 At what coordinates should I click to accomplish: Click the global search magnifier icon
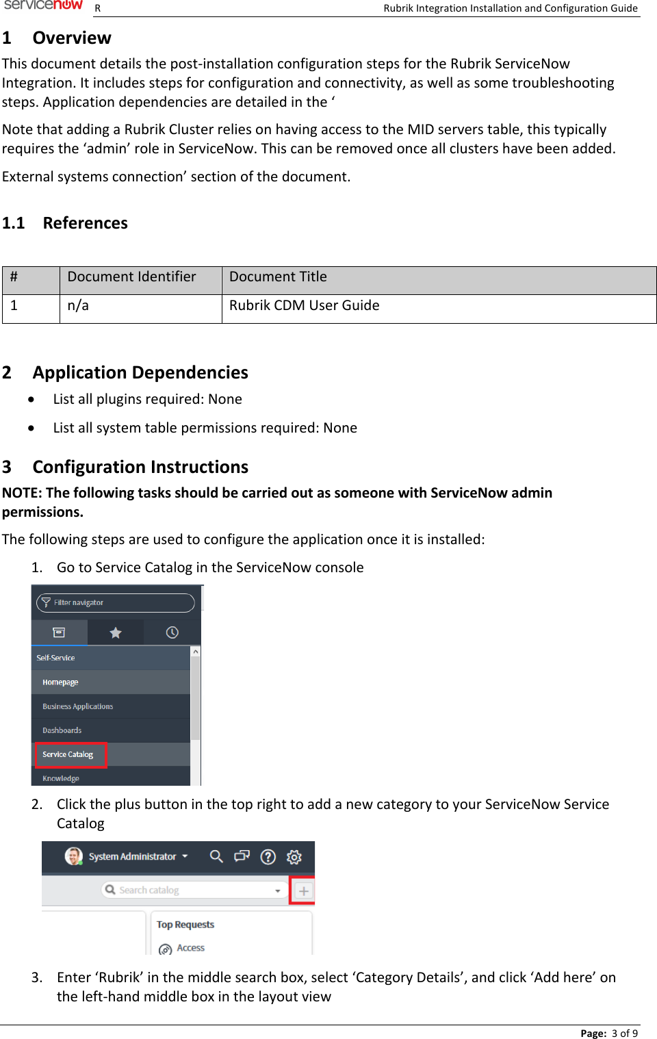click(216, 856)
